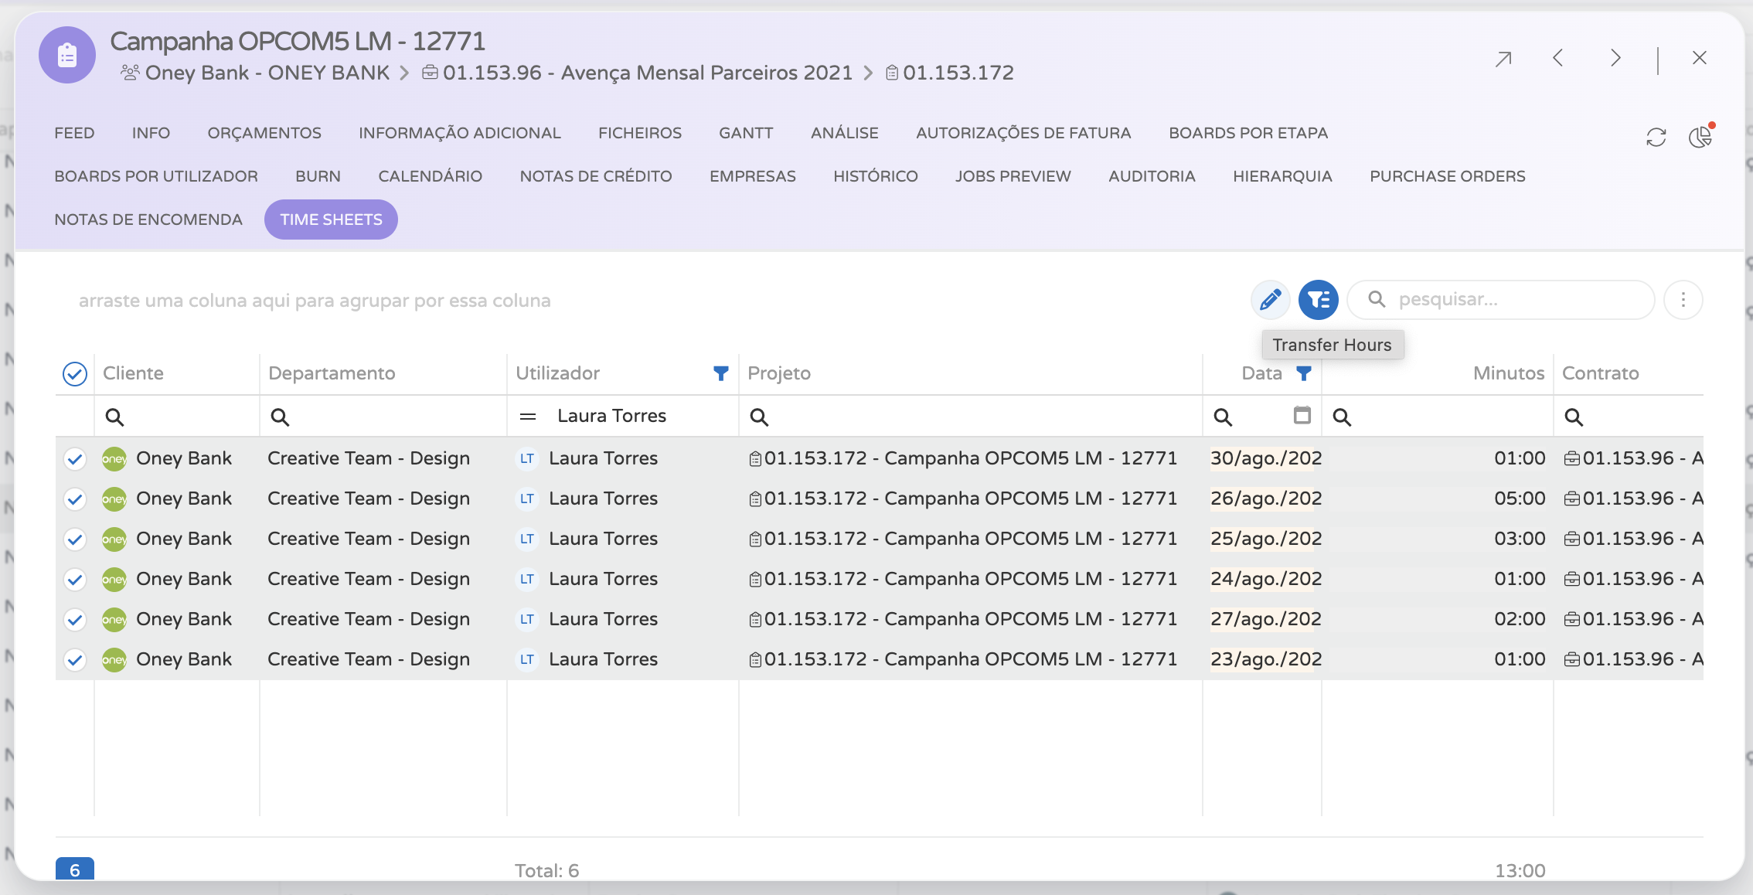Click the blue 6 count badge
This screenshot has height=895, width=1753.
75,869
